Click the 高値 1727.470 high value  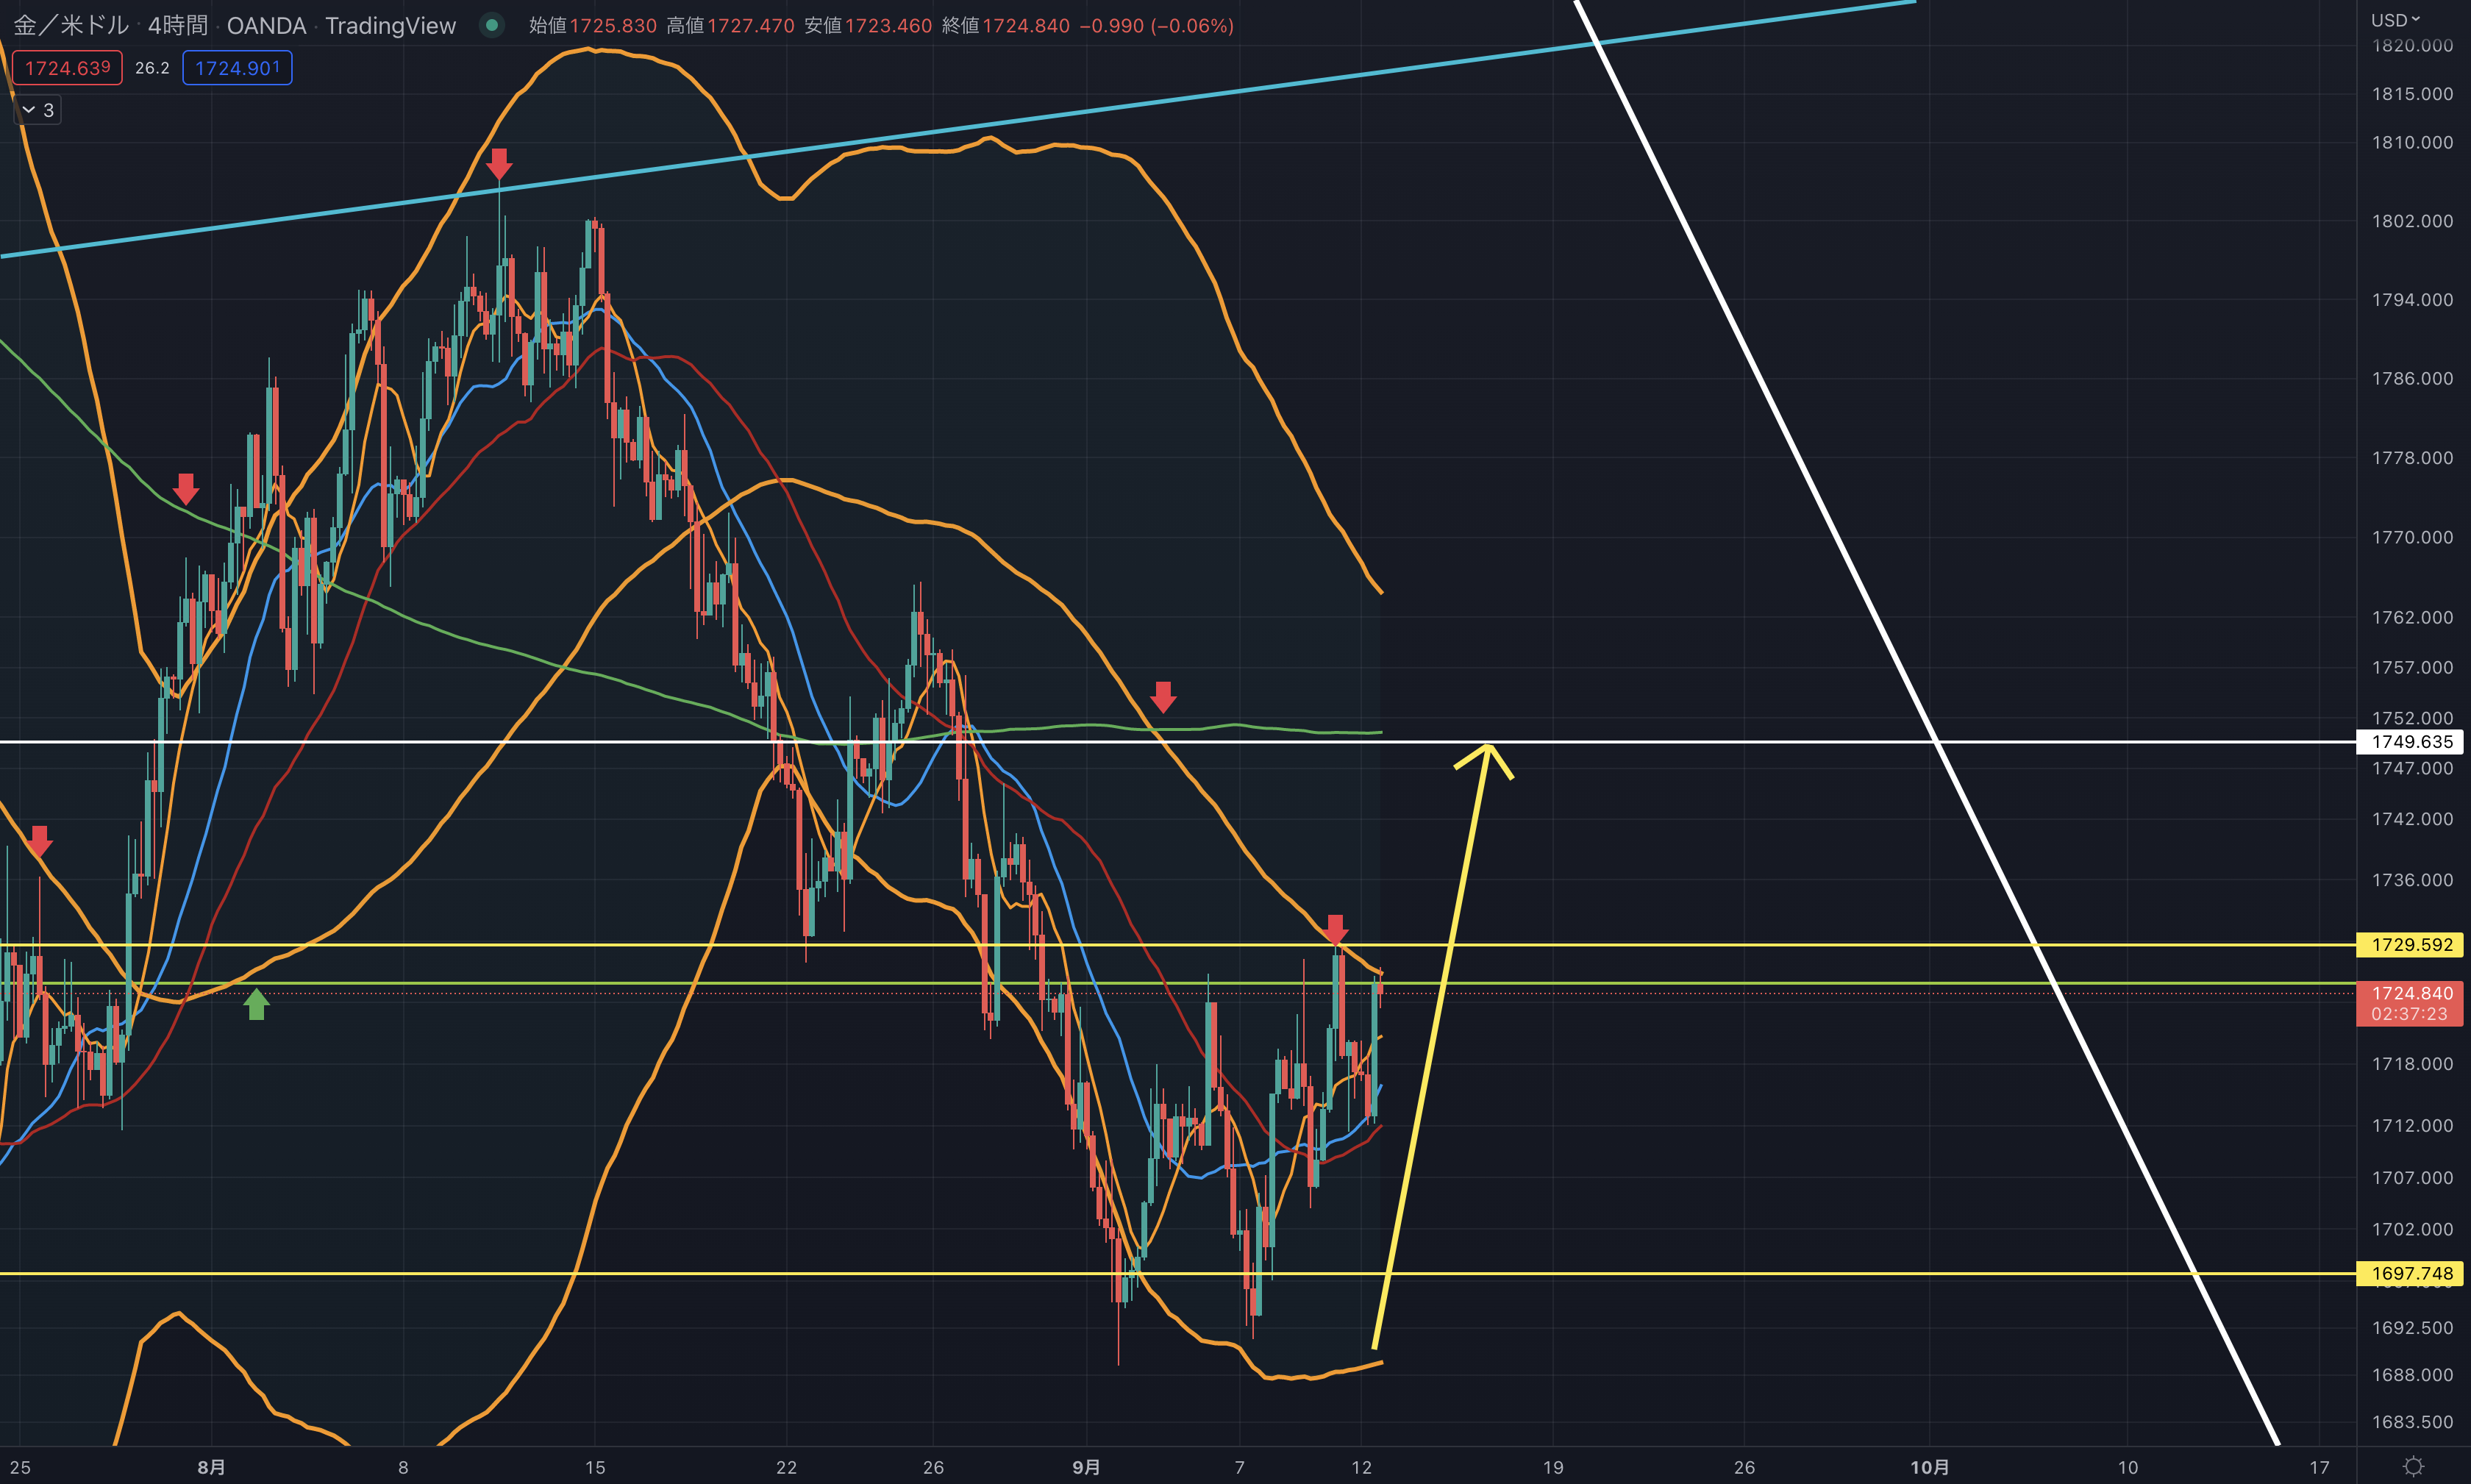tap(730, 25)
